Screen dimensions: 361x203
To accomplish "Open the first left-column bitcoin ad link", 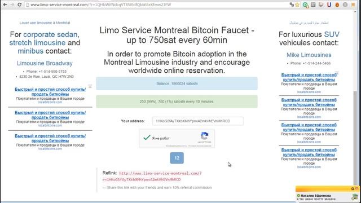I will tap(50, 91).
